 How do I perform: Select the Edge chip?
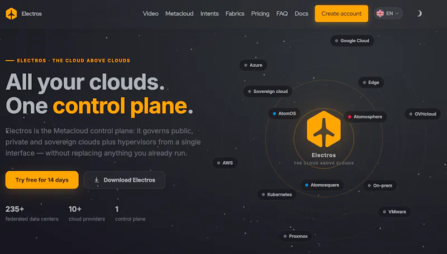[371, 83]
